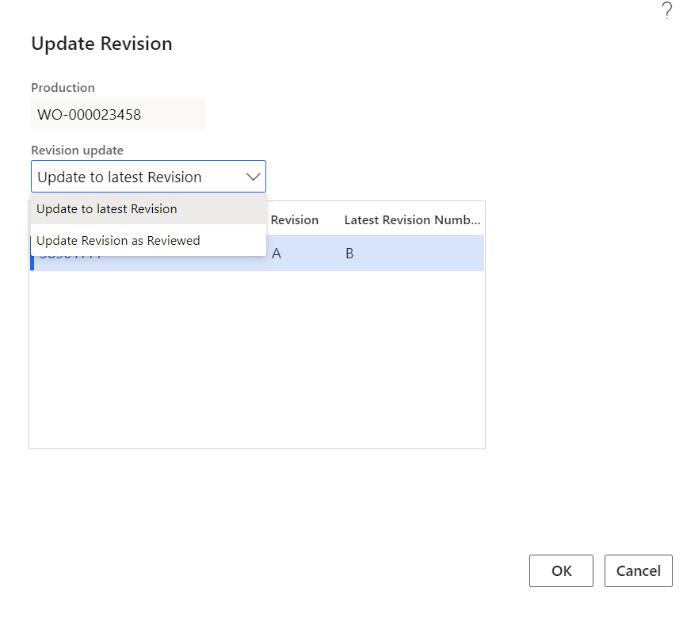Viewport: 683px width, 618px height.
Task: Click the "Update Revision" dialog title
Action: coord(101,44)
